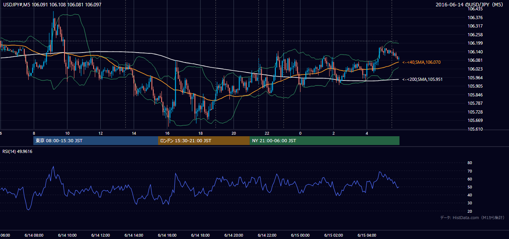Click the RSI scale value 80
This screenshot has width=509, height=239.
click(470, 163)
